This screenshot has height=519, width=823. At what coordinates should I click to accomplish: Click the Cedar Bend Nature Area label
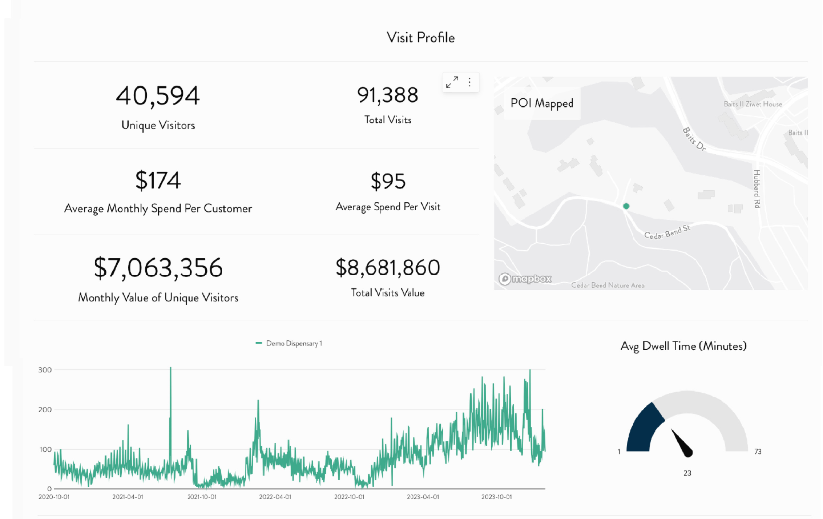click(x=608, y=285)
